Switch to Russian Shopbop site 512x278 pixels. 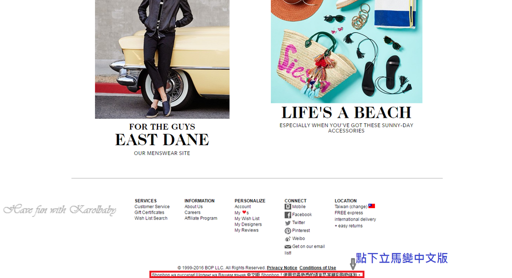[x=198, y=275]
